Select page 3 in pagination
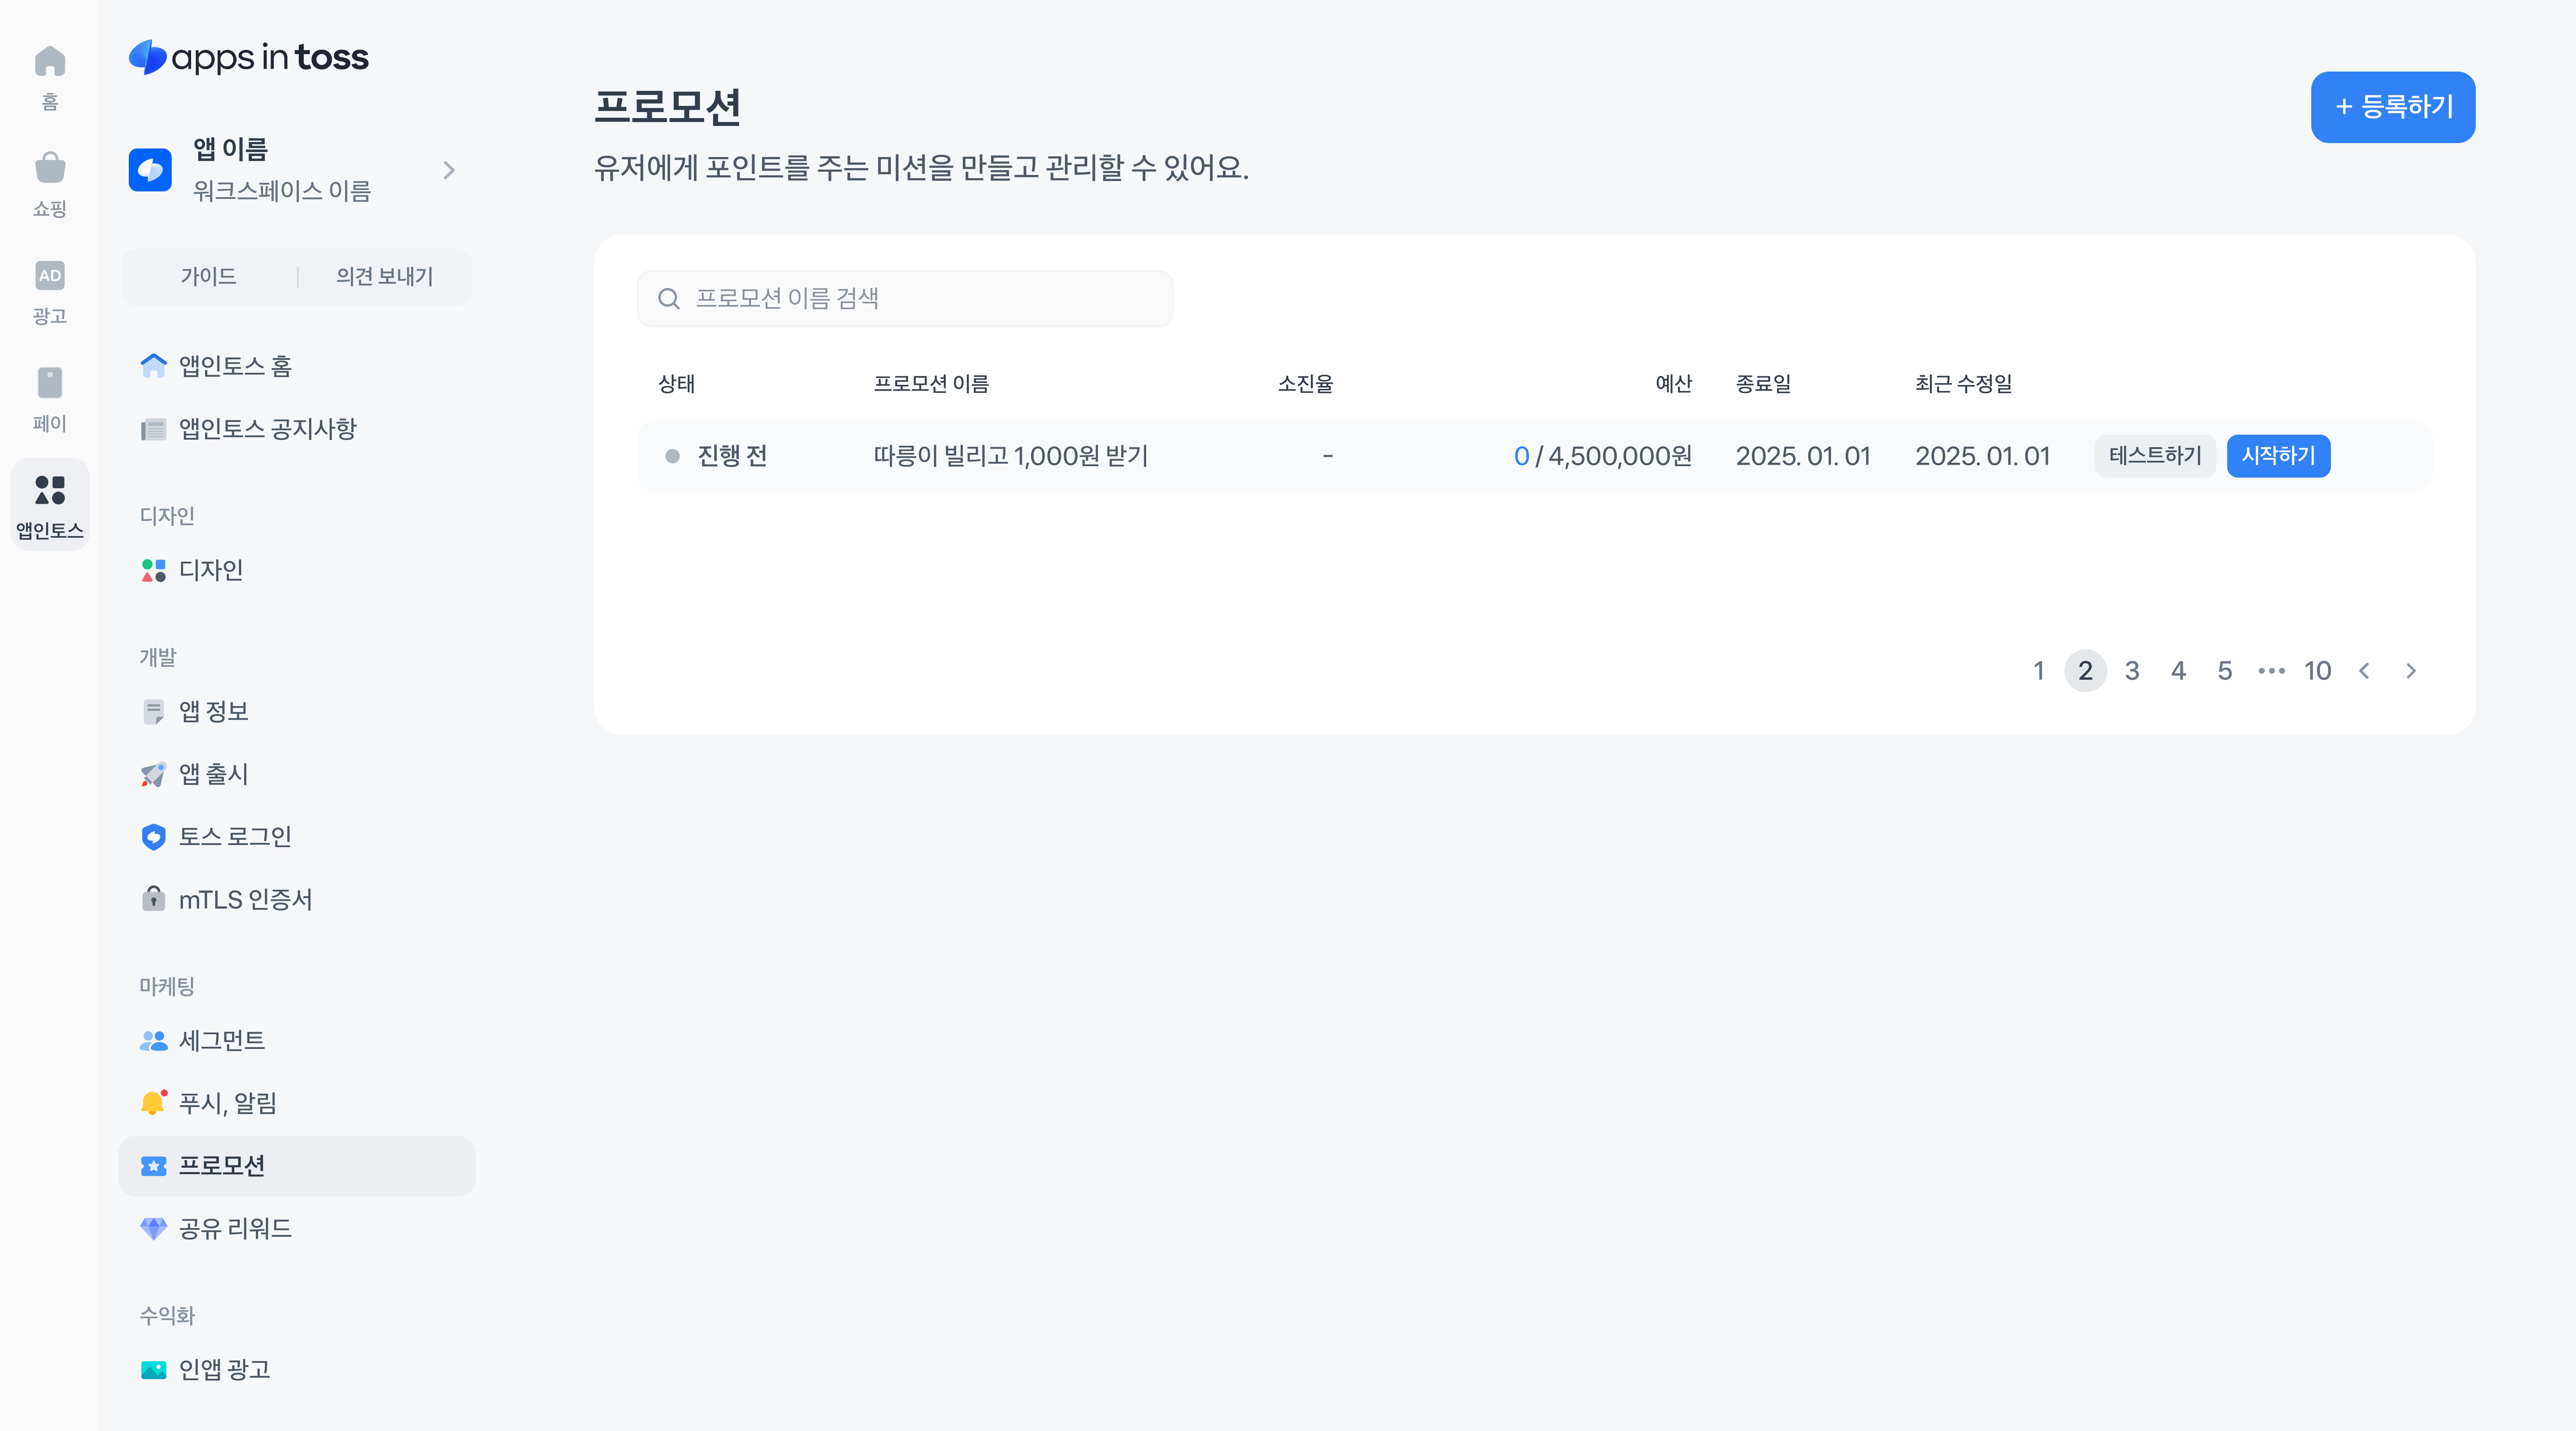Screen dimensions: 2576x1431 tap(2132, 671)
